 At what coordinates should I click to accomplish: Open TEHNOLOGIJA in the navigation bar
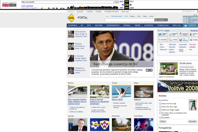pos(163,25)
